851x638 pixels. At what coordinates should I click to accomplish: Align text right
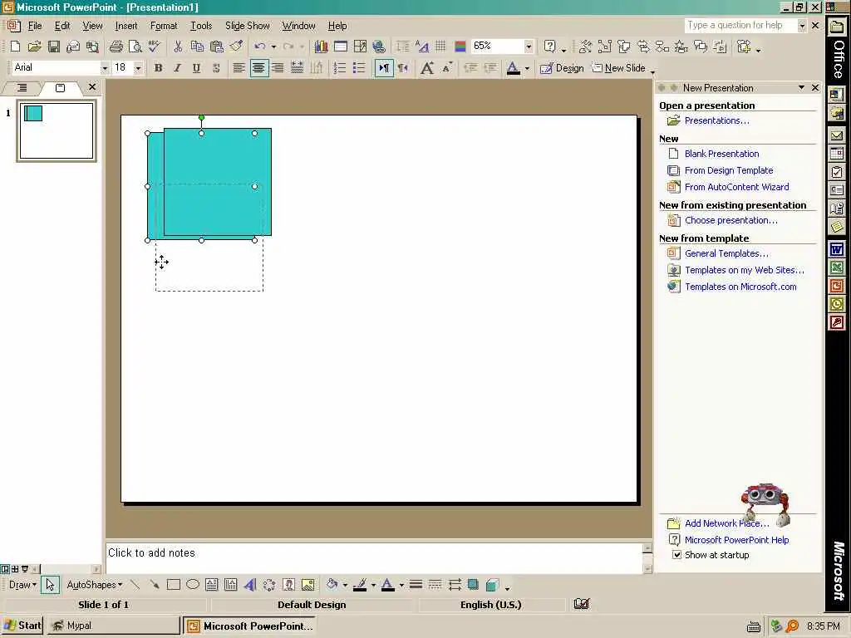(x=278, y=68)
